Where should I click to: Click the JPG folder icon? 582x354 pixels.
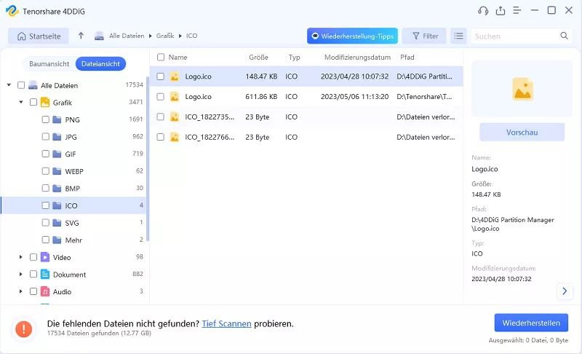[x=57, y=137]
